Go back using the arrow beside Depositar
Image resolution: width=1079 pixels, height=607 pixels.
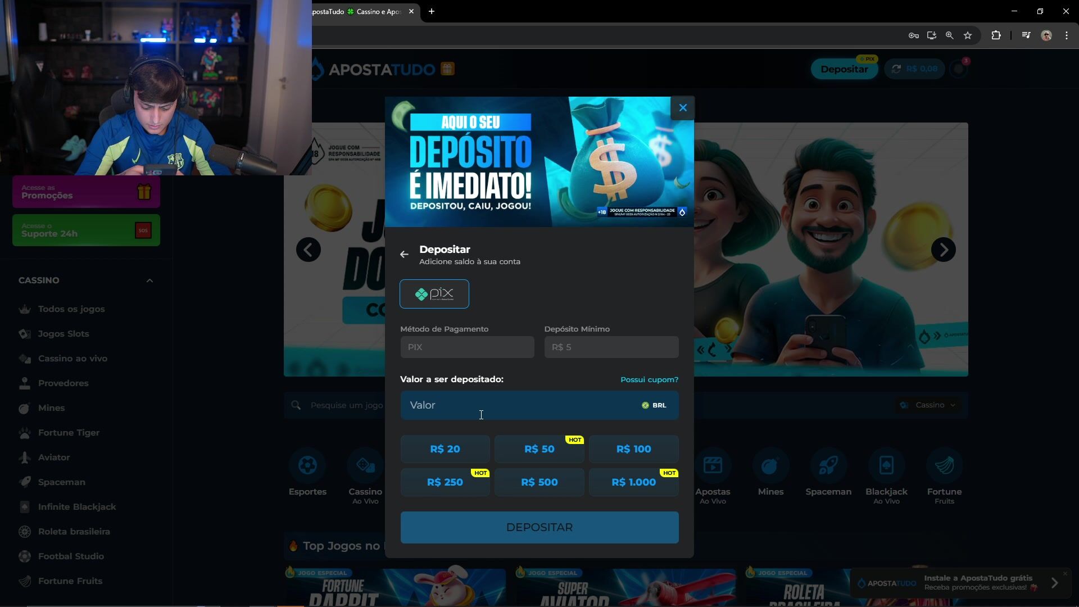point(404,255)
